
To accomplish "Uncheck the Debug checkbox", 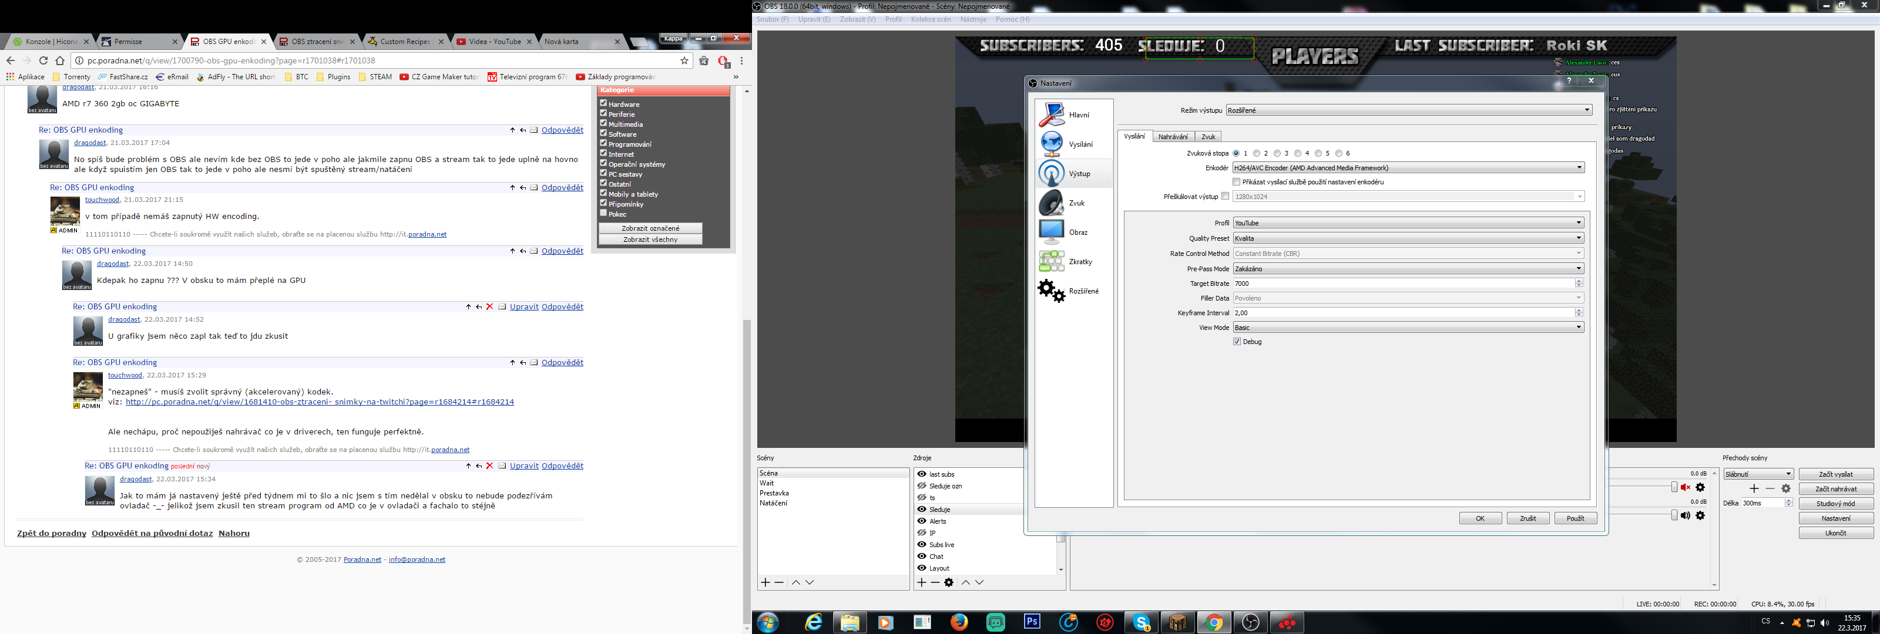I will [x=1237, y=342].
